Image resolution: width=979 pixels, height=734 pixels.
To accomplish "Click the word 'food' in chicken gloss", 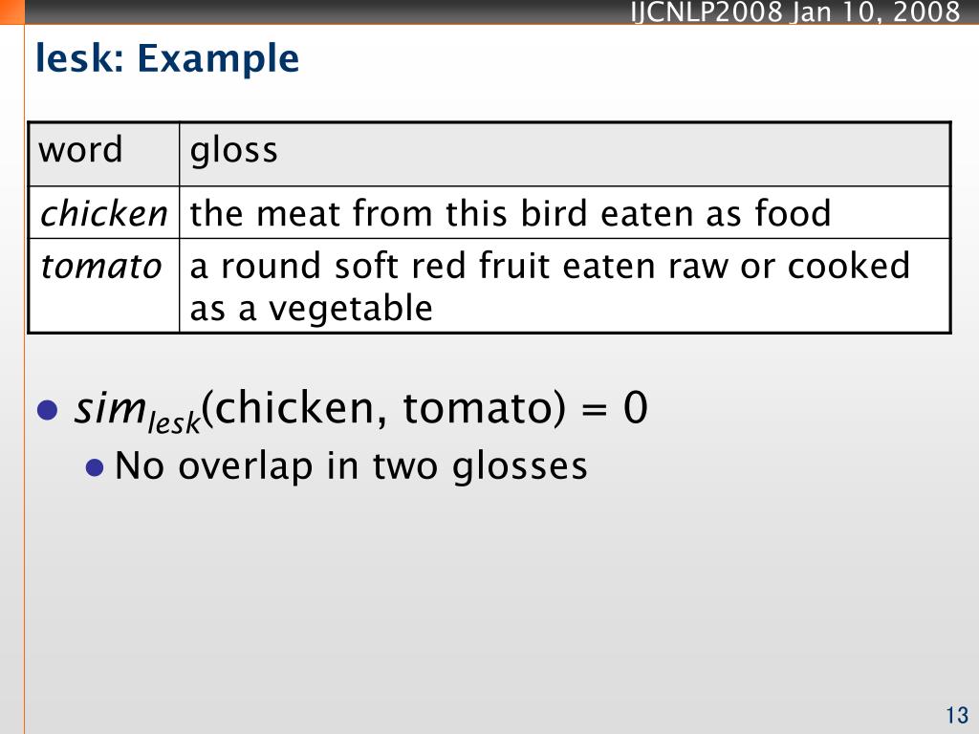I will (793, 213).
